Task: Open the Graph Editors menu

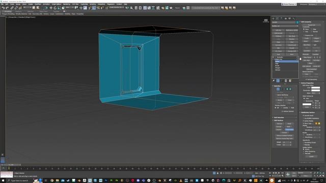Action: coord(57,4)
